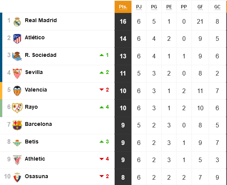Open the Osasuna crest icon
The image size is (227, 185).
point(17,177)
